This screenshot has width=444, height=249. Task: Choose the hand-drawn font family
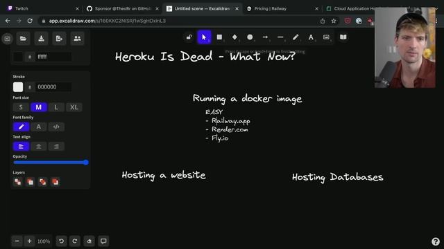[21, 127]
